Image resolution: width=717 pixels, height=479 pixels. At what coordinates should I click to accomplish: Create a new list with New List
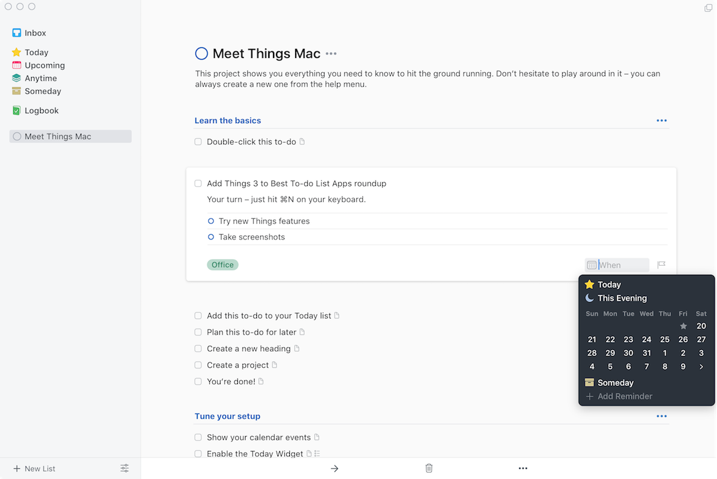(x=33, y=468)
